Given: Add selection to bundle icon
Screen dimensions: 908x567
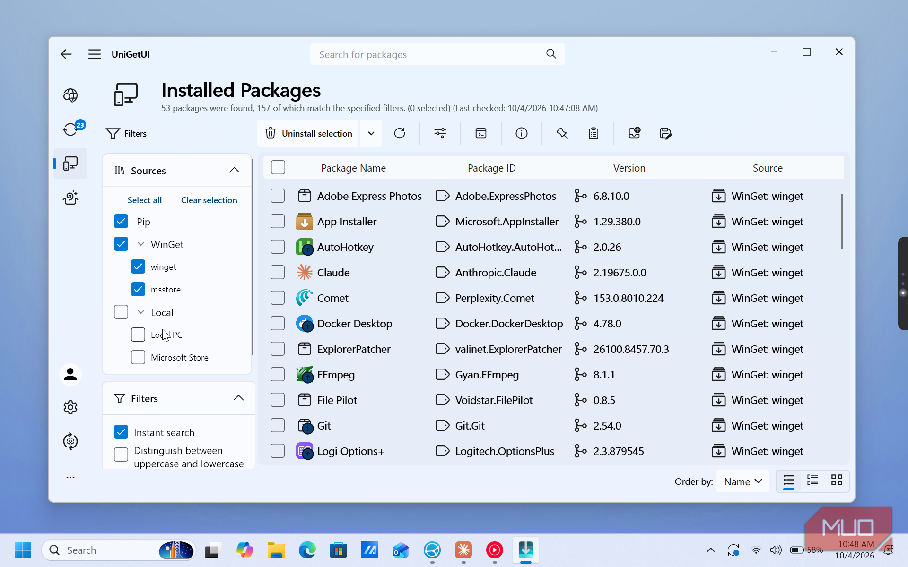Looking at the screenshot, I should (634, 133).
